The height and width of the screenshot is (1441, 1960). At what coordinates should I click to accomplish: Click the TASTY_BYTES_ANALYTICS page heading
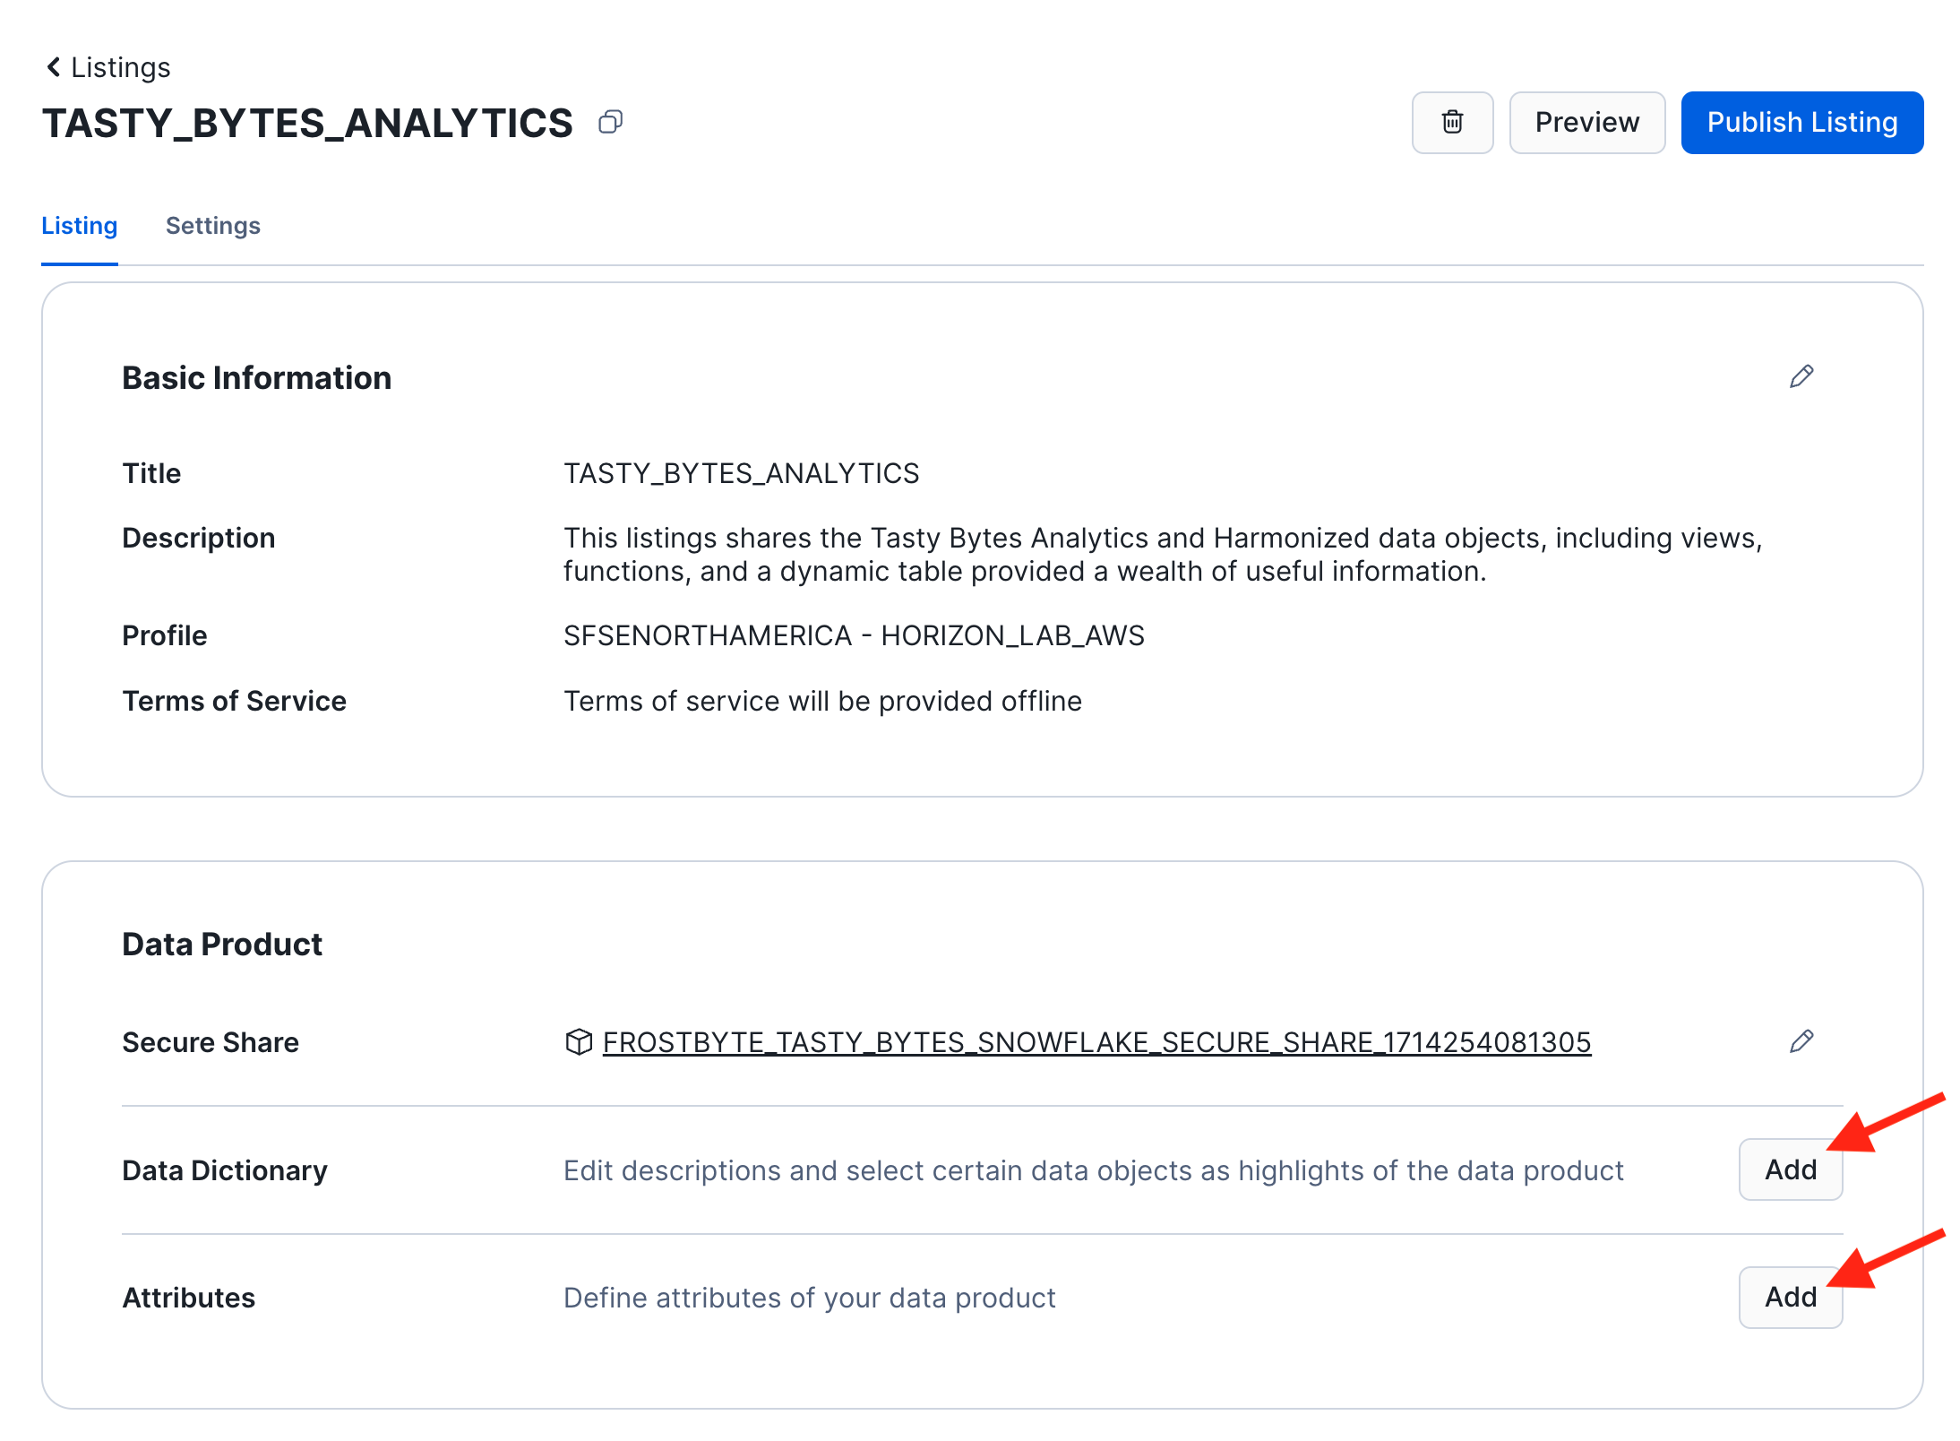pos(307,123)
